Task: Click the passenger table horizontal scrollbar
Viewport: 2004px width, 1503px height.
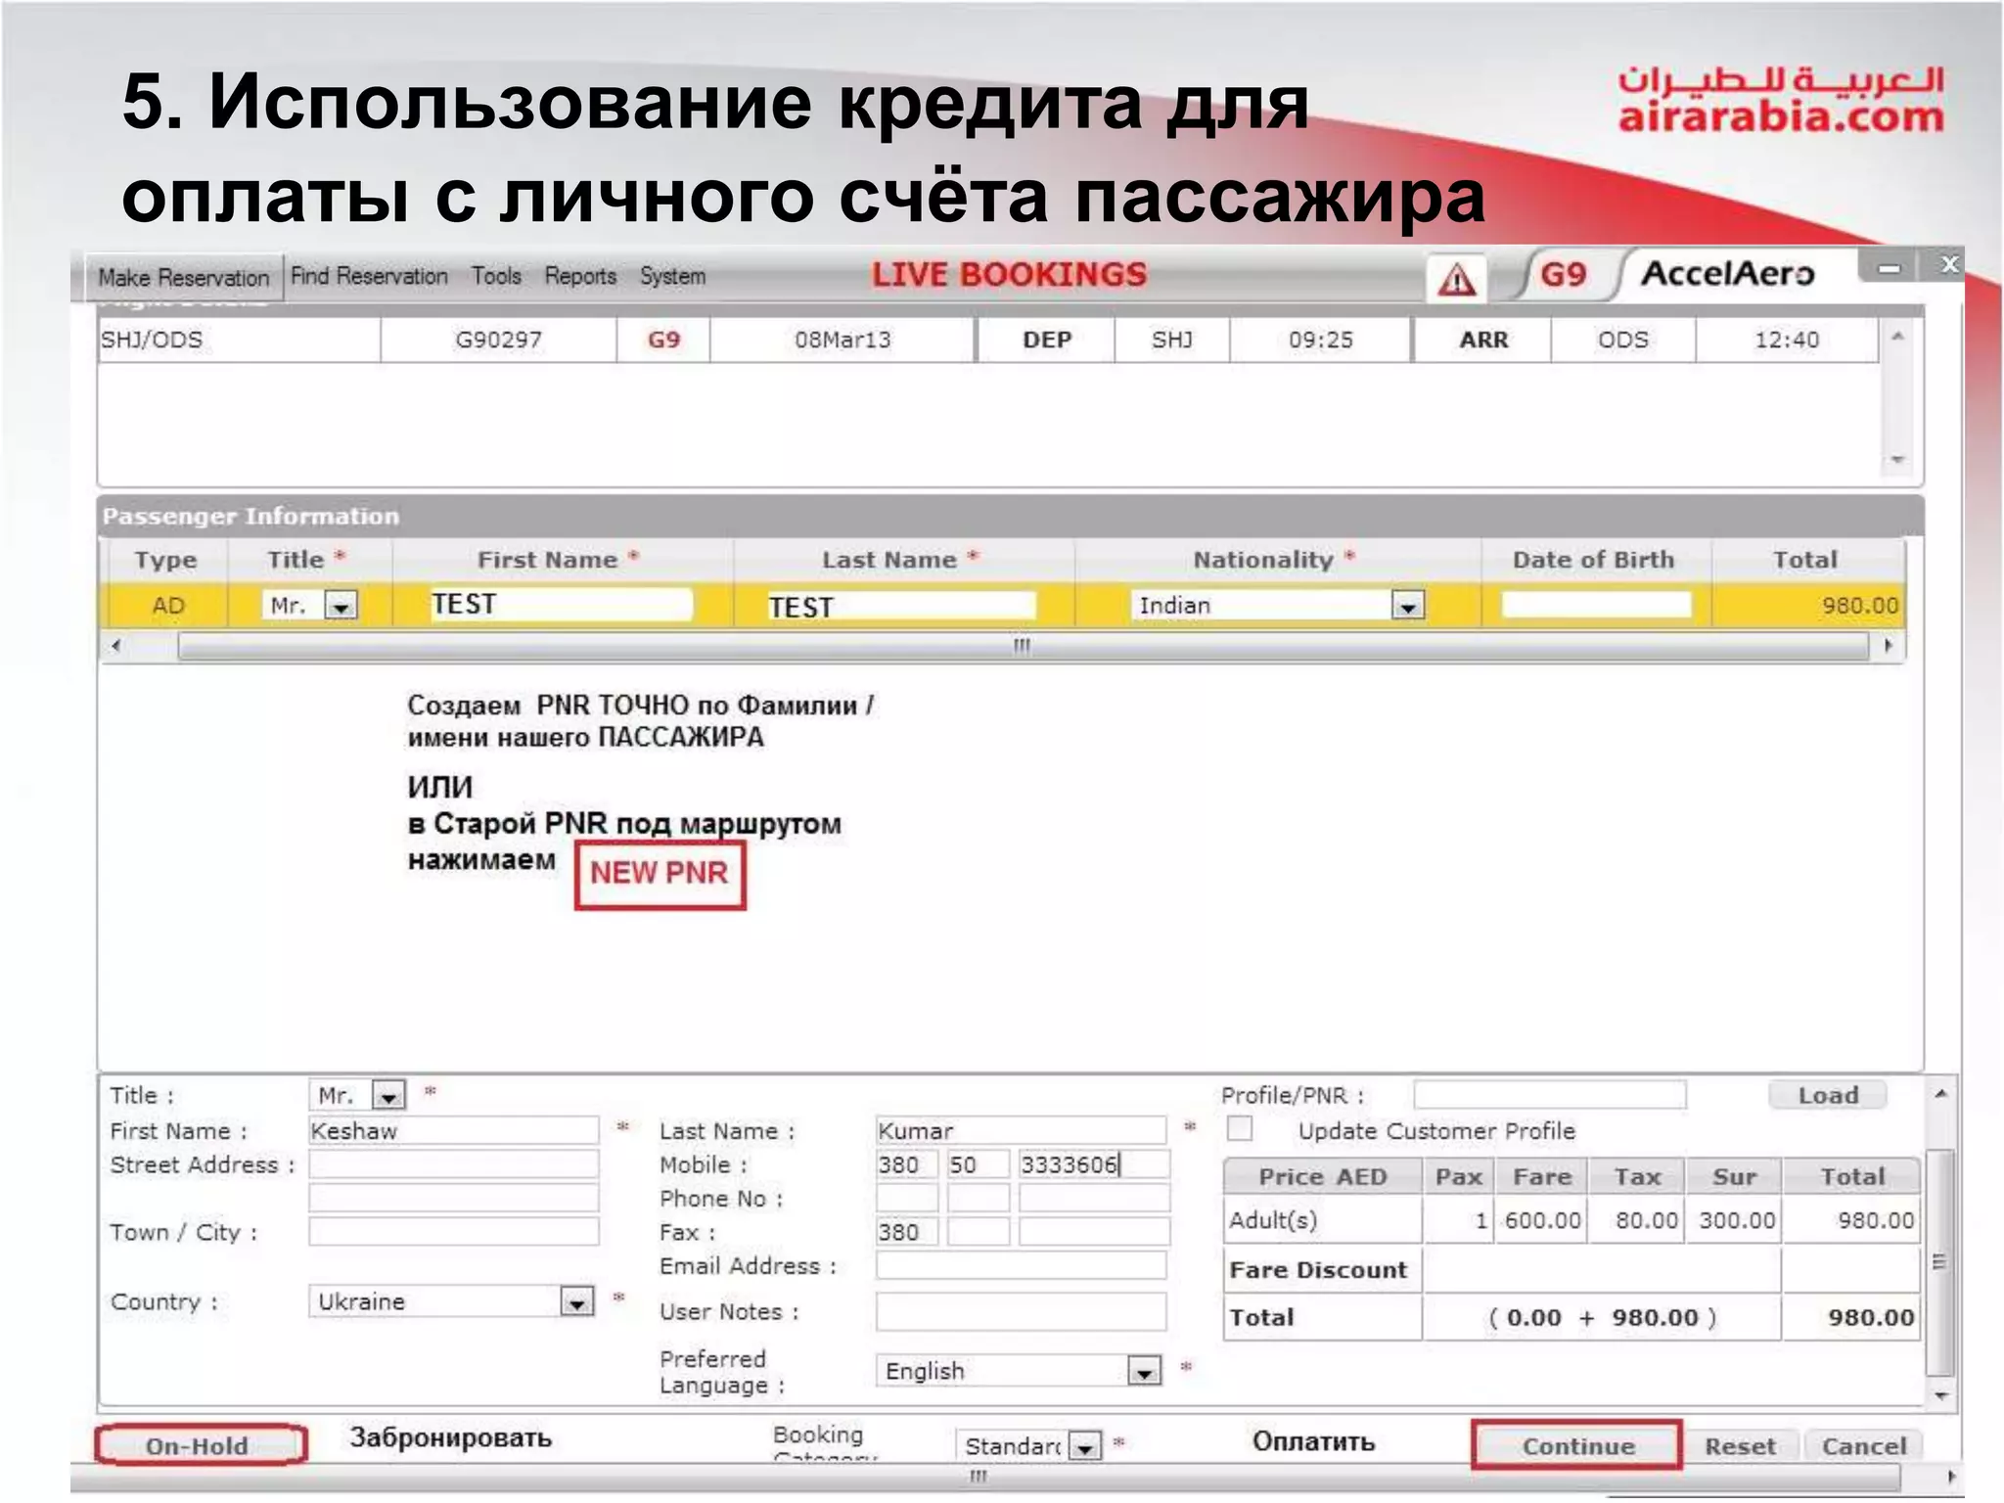Action: point(1022,646)
